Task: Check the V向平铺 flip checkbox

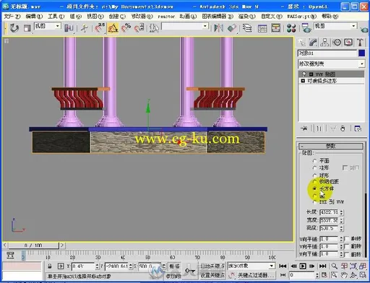Action: tap(347, 246)
